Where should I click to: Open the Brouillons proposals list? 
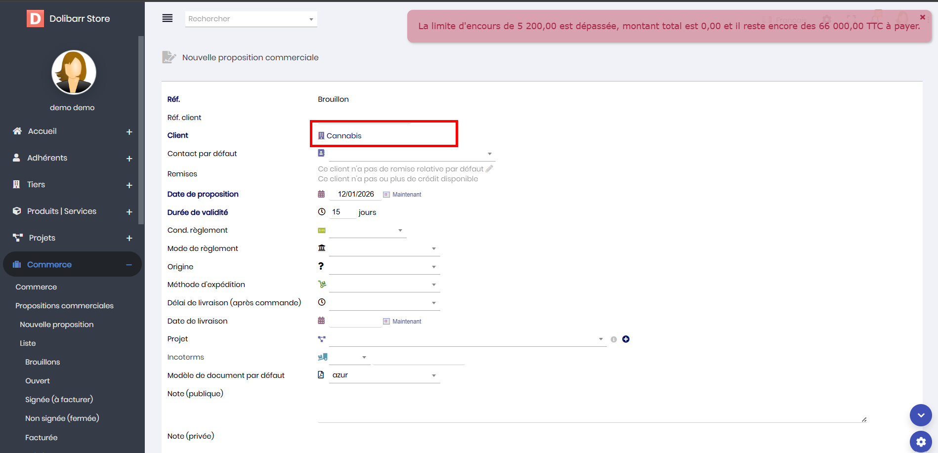tap(43, 362)
